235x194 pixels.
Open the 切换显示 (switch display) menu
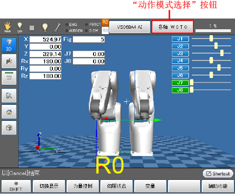point(49,186)
